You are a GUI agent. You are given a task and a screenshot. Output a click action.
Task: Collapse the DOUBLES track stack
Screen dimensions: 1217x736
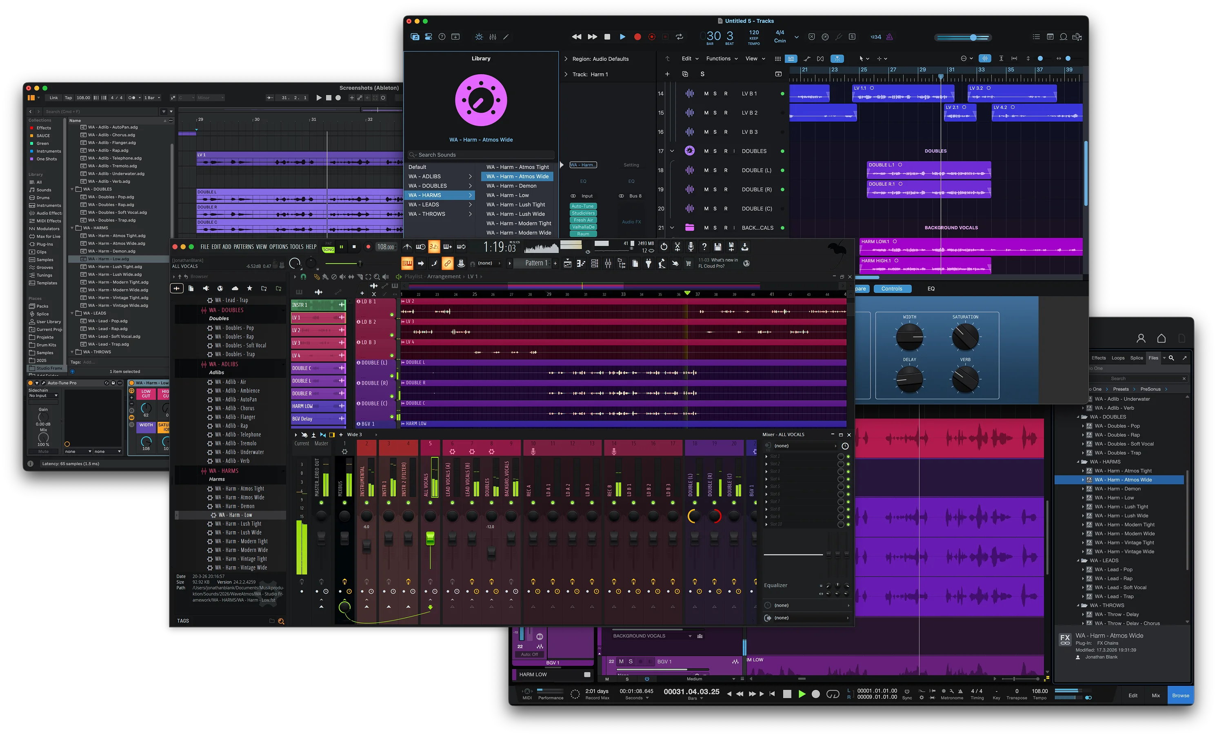(672, 151)
